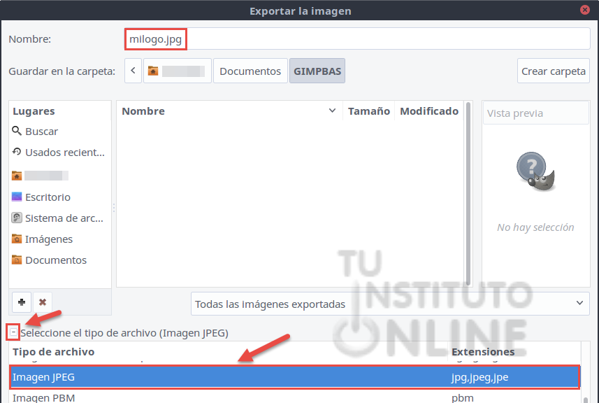Viewport: 599px width, 403px height.
Task: Select the home folder in the Lugares sidebar
Action: pyautogui.click(x=60, y=176)
